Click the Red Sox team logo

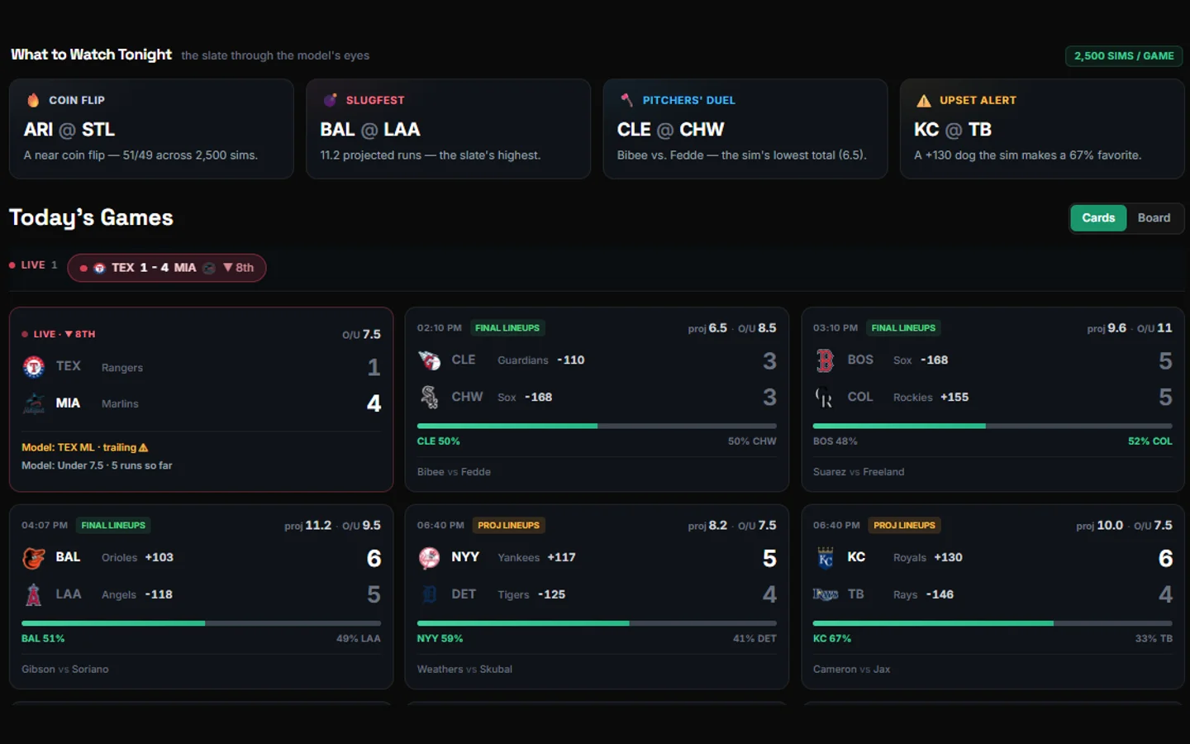pyautogui.click(x=825, y=360)
